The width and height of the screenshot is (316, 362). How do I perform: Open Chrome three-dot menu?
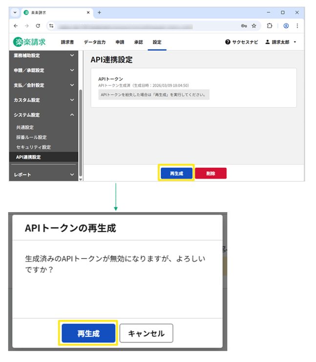click(x=297, y=26)
